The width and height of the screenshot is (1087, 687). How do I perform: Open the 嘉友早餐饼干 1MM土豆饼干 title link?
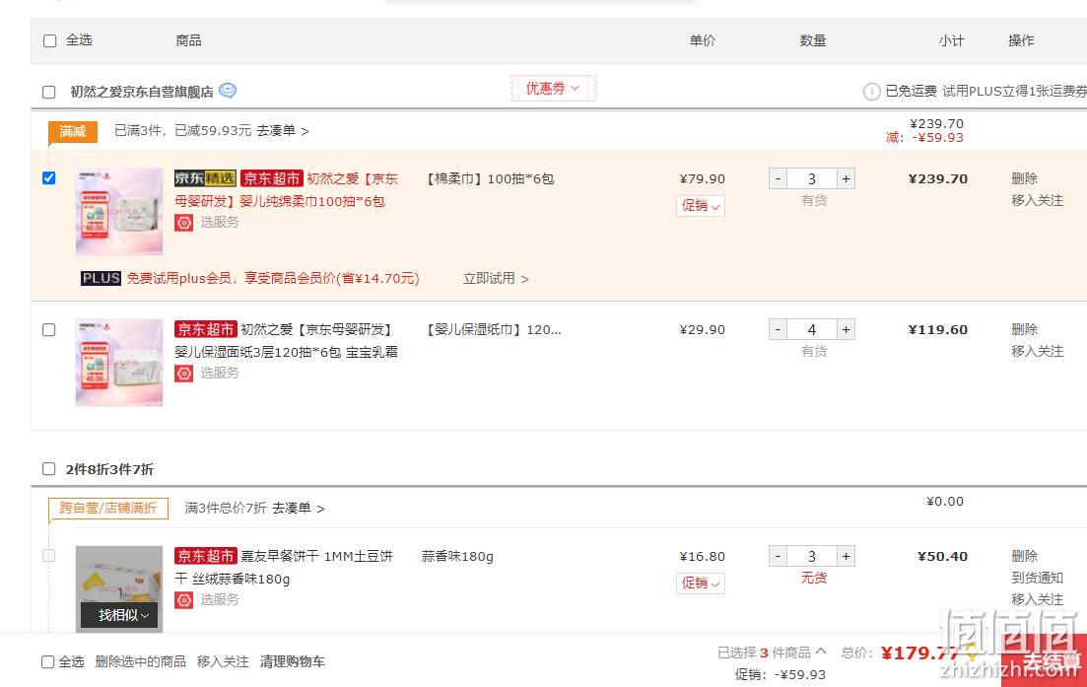point(284,567)
